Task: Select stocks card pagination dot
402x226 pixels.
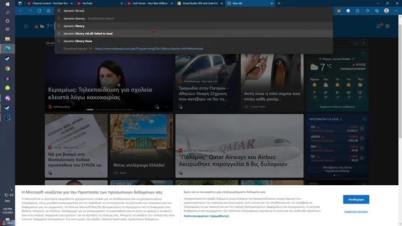Action: tap(334, 175)
